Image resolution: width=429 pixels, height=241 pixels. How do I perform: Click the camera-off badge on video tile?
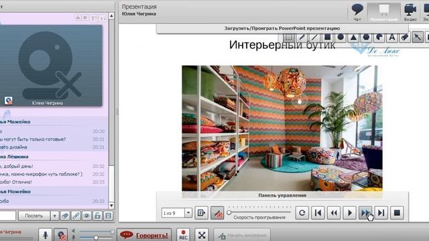pos(9,101)
